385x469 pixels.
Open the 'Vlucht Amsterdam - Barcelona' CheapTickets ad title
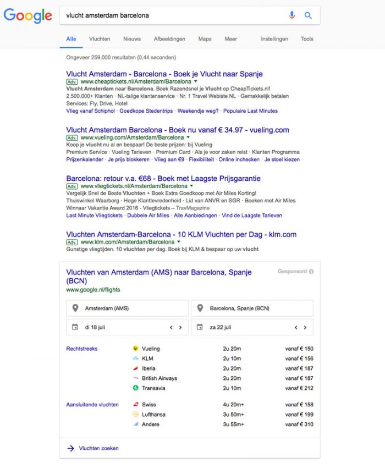tap(164, 74)
